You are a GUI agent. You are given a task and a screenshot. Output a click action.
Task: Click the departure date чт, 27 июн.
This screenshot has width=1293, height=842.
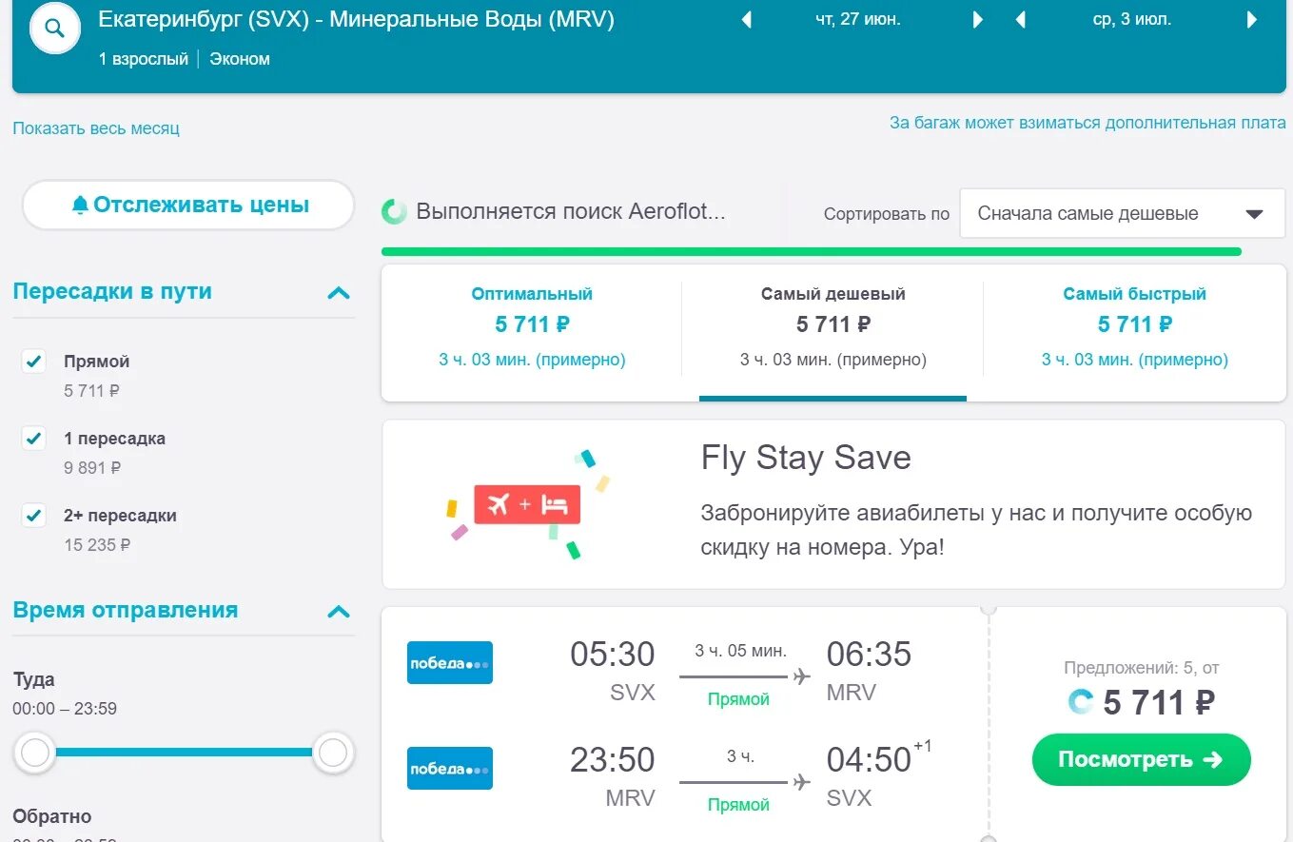(858, 19)
